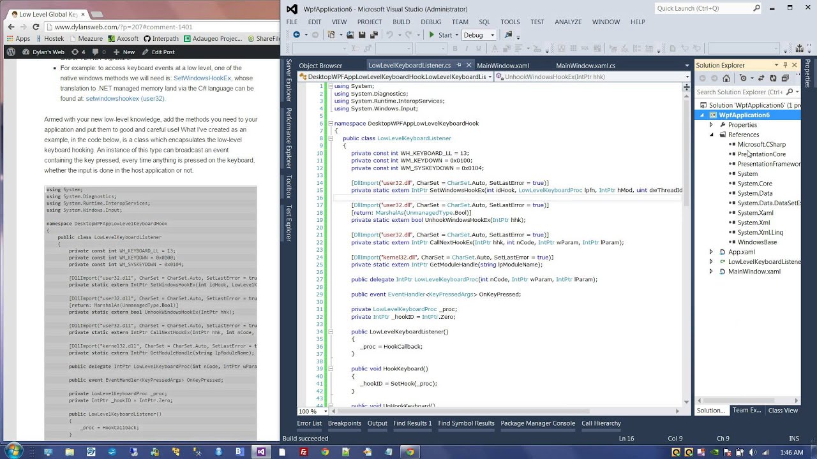
Task: Open the setwindowshookex (user32) link
Action: click(x=125, y=99)
